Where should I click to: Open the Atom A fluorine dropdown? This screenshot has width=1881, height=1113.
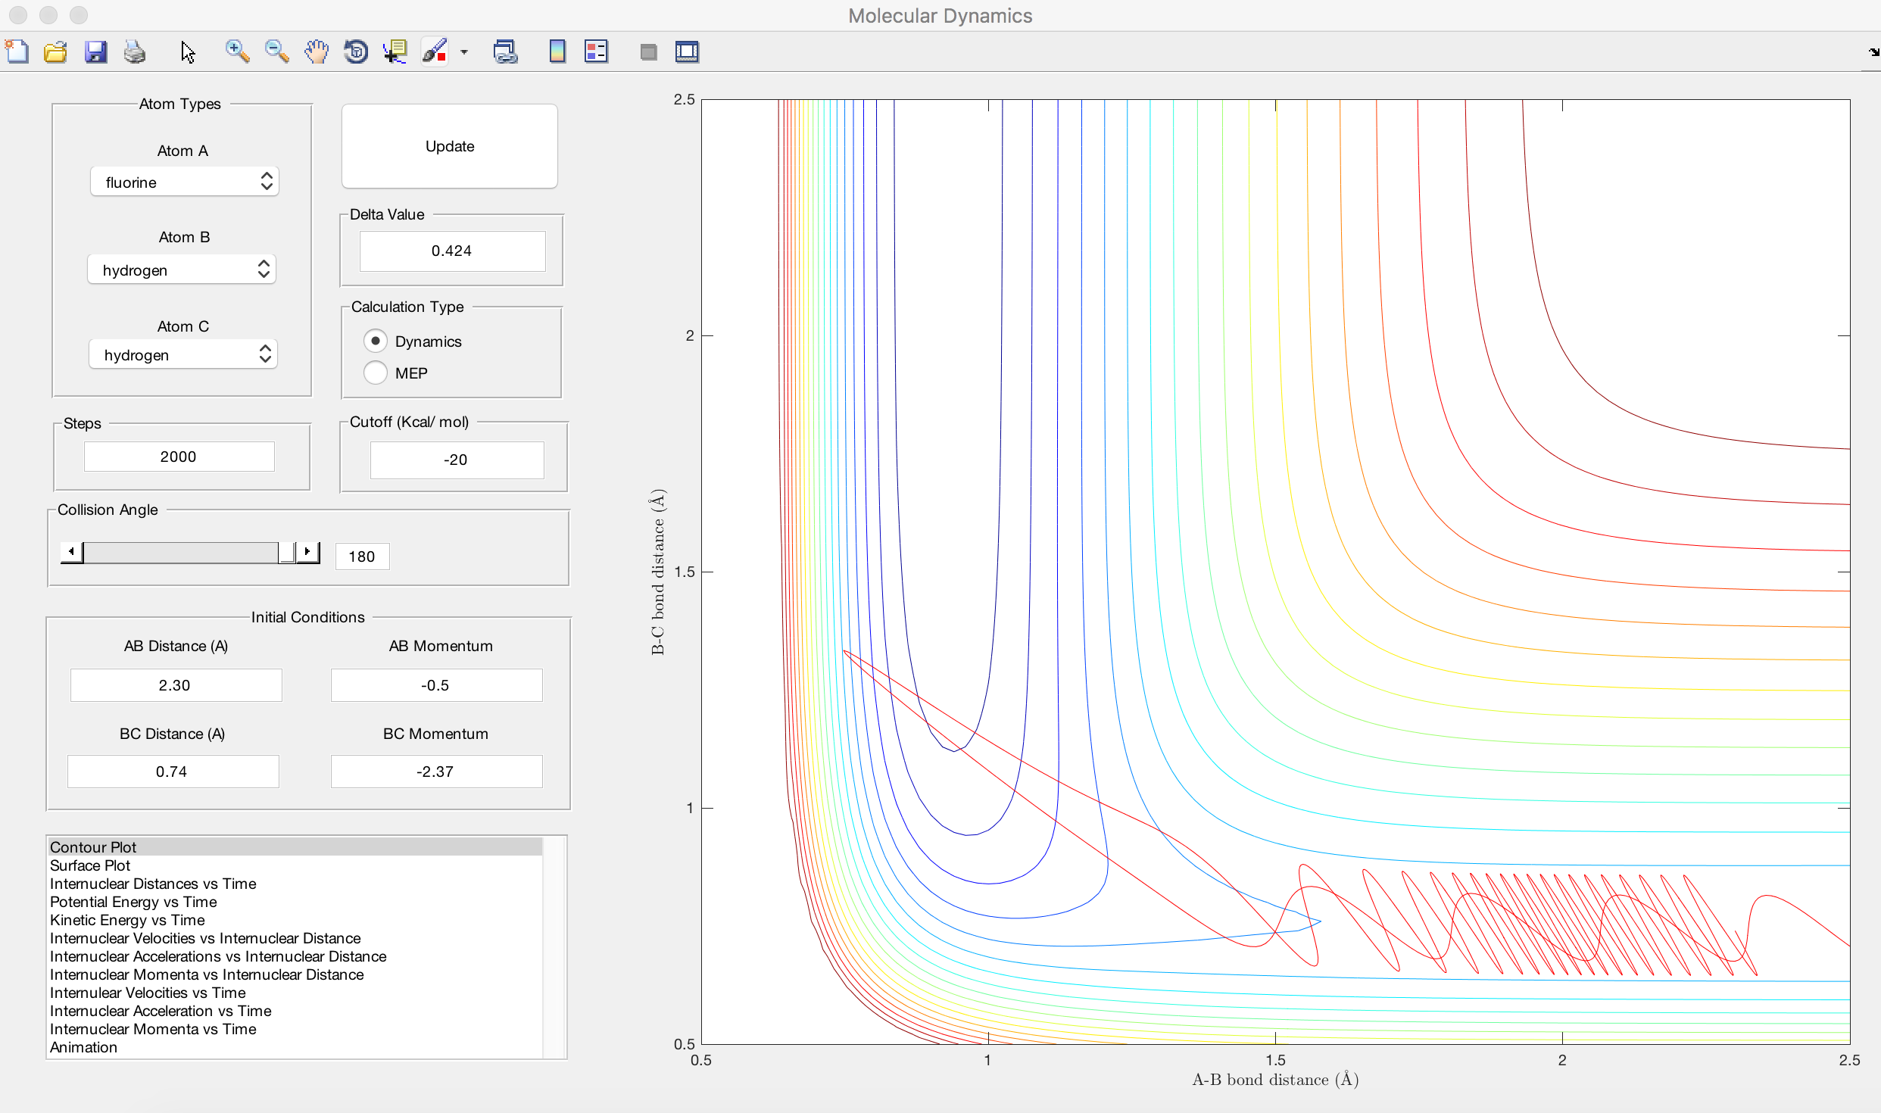[185, 182]
